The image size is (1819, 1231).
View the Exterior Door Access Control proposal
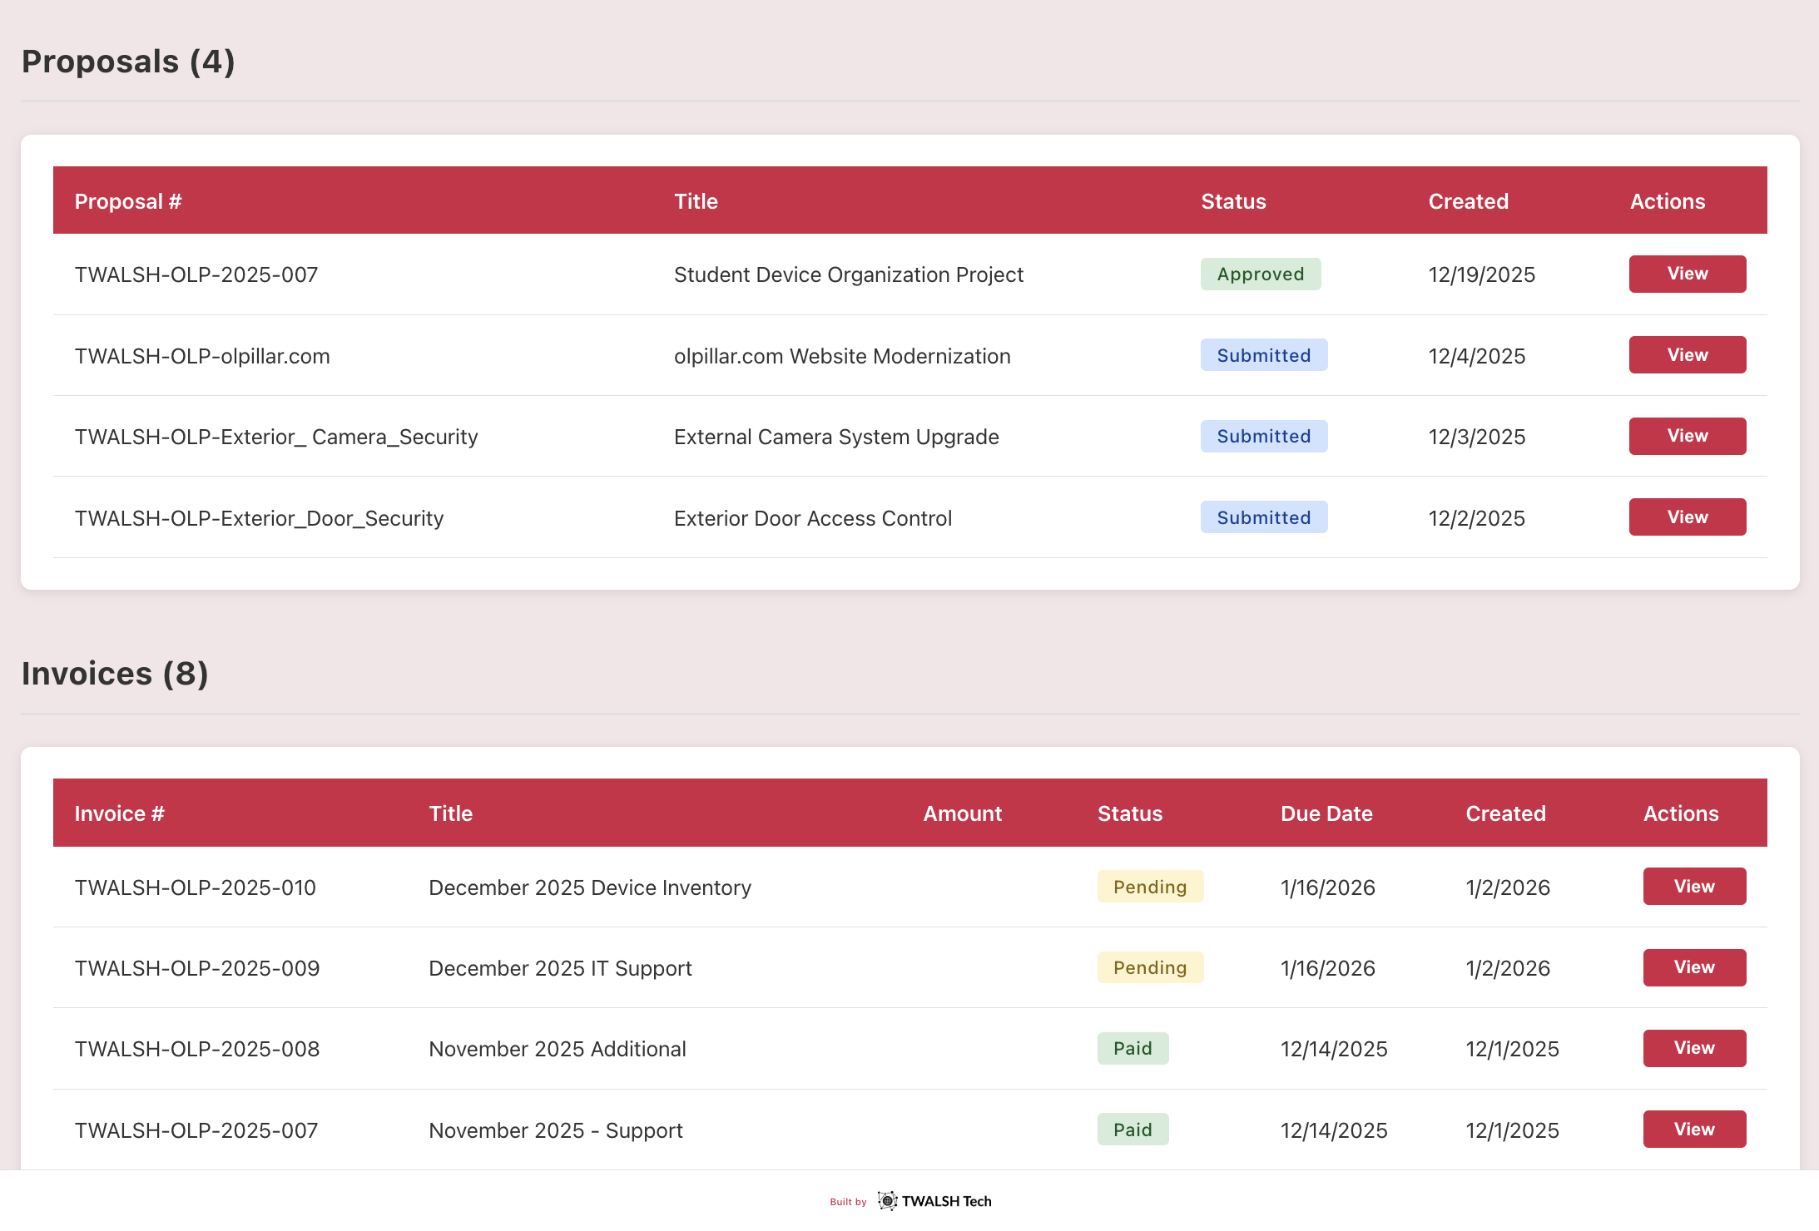pos(1686,517)
